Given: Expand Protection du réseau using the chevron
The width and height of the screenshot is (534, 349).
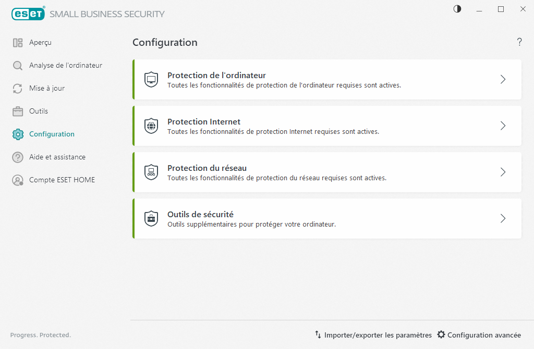Looking at the screenshot, I should [503, 172].
